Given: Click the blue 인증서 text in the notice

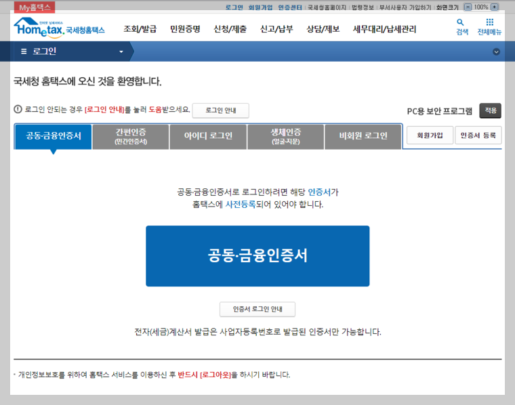Looking at the screenshot, I should [x=319, y=192].
